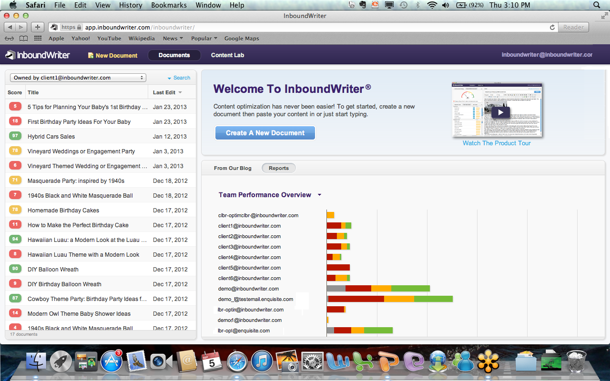Sort documents by the Score column header
610x381 pixels.
[x=15, y=92]
